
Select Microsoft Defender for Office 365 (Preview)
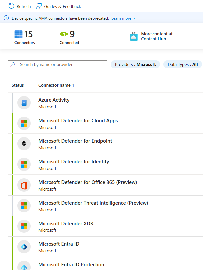(105, 185)
